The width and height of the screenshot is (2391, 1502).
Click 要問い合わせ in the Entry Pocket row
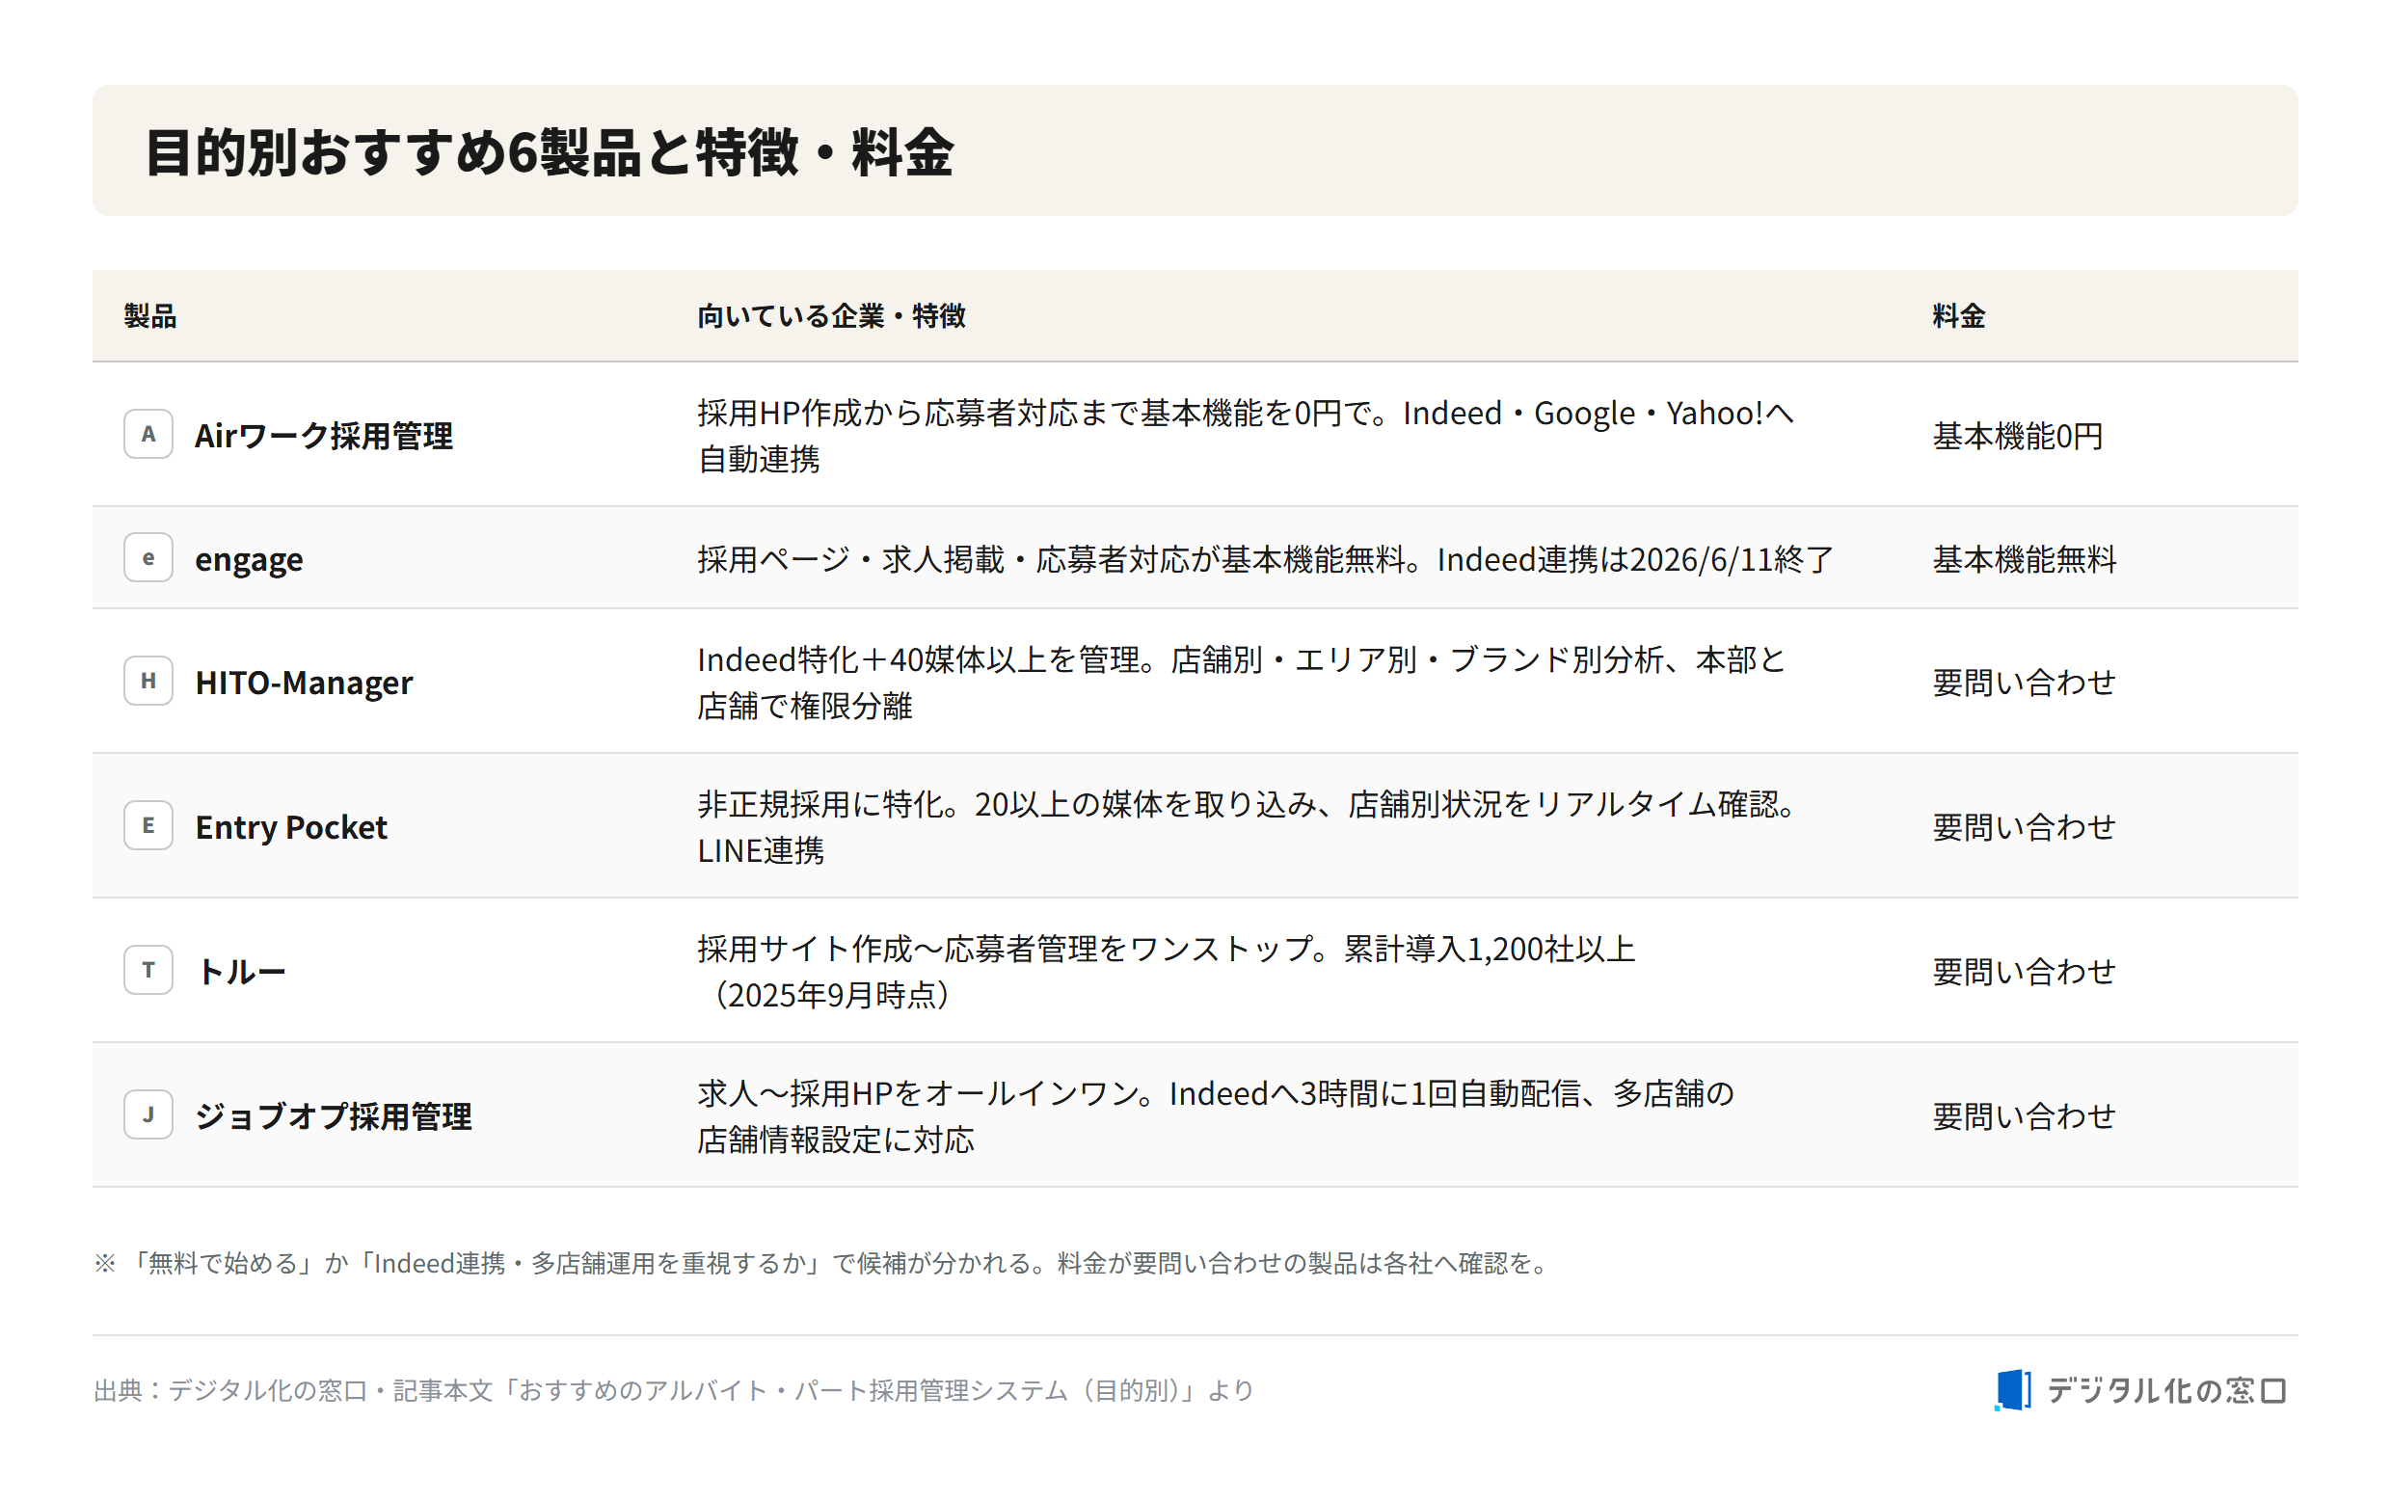pos(2024,827)
